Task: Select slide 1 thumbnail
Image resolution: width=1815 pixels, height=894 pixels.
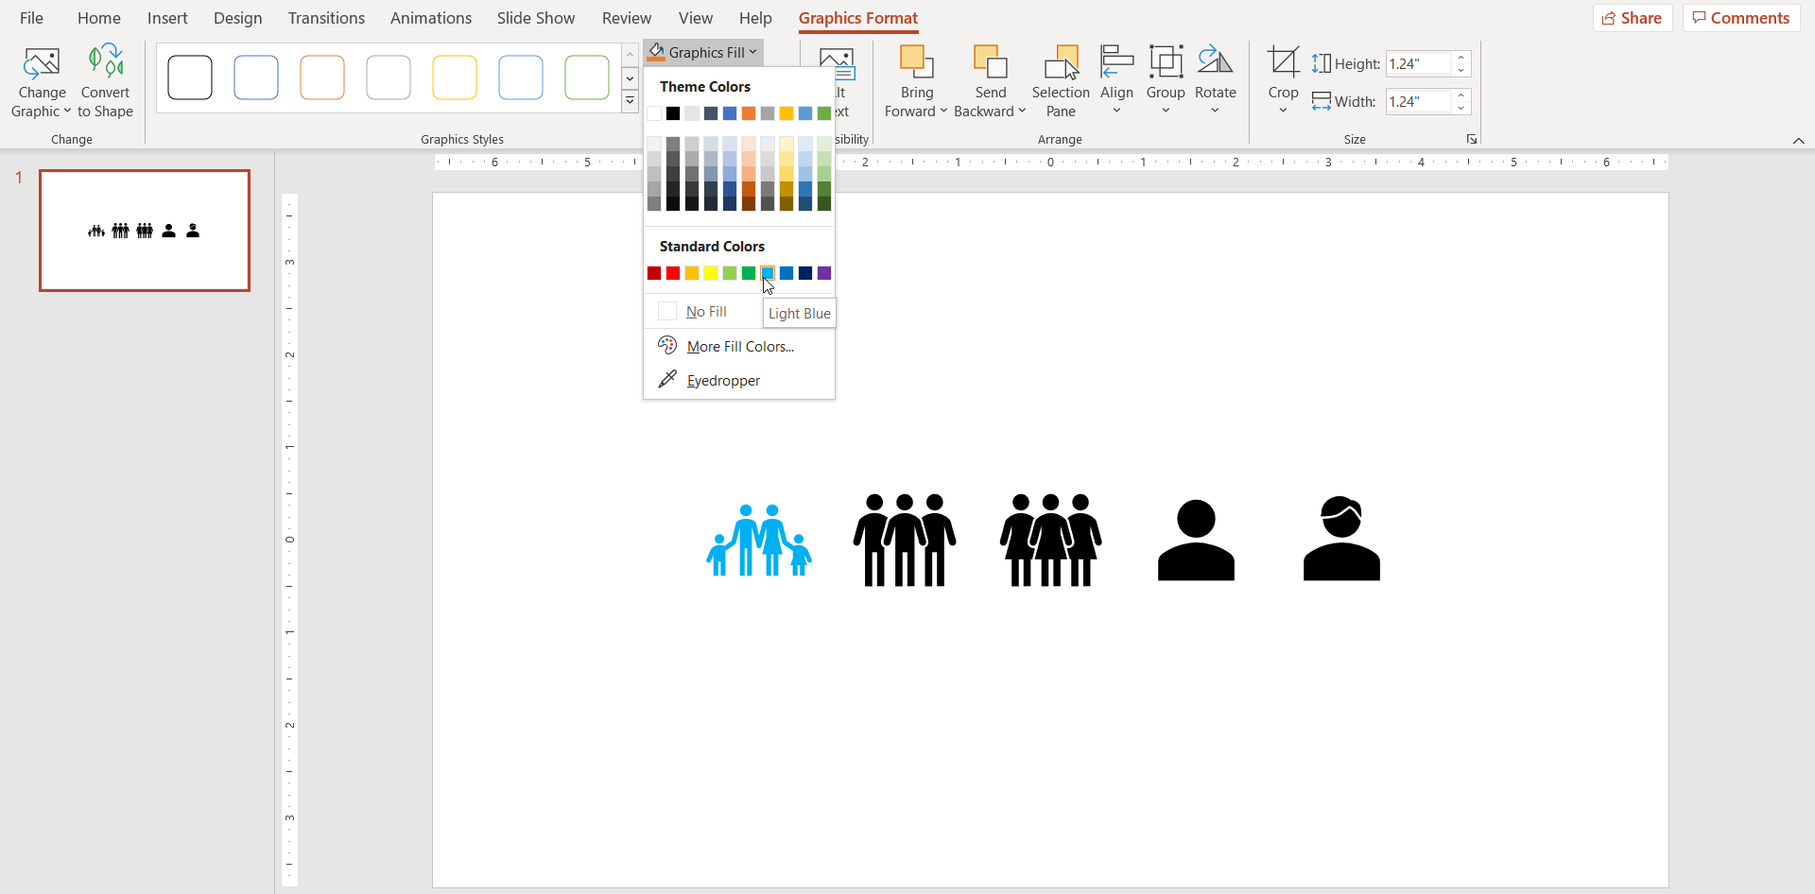Action: click(x=144, y=230)
